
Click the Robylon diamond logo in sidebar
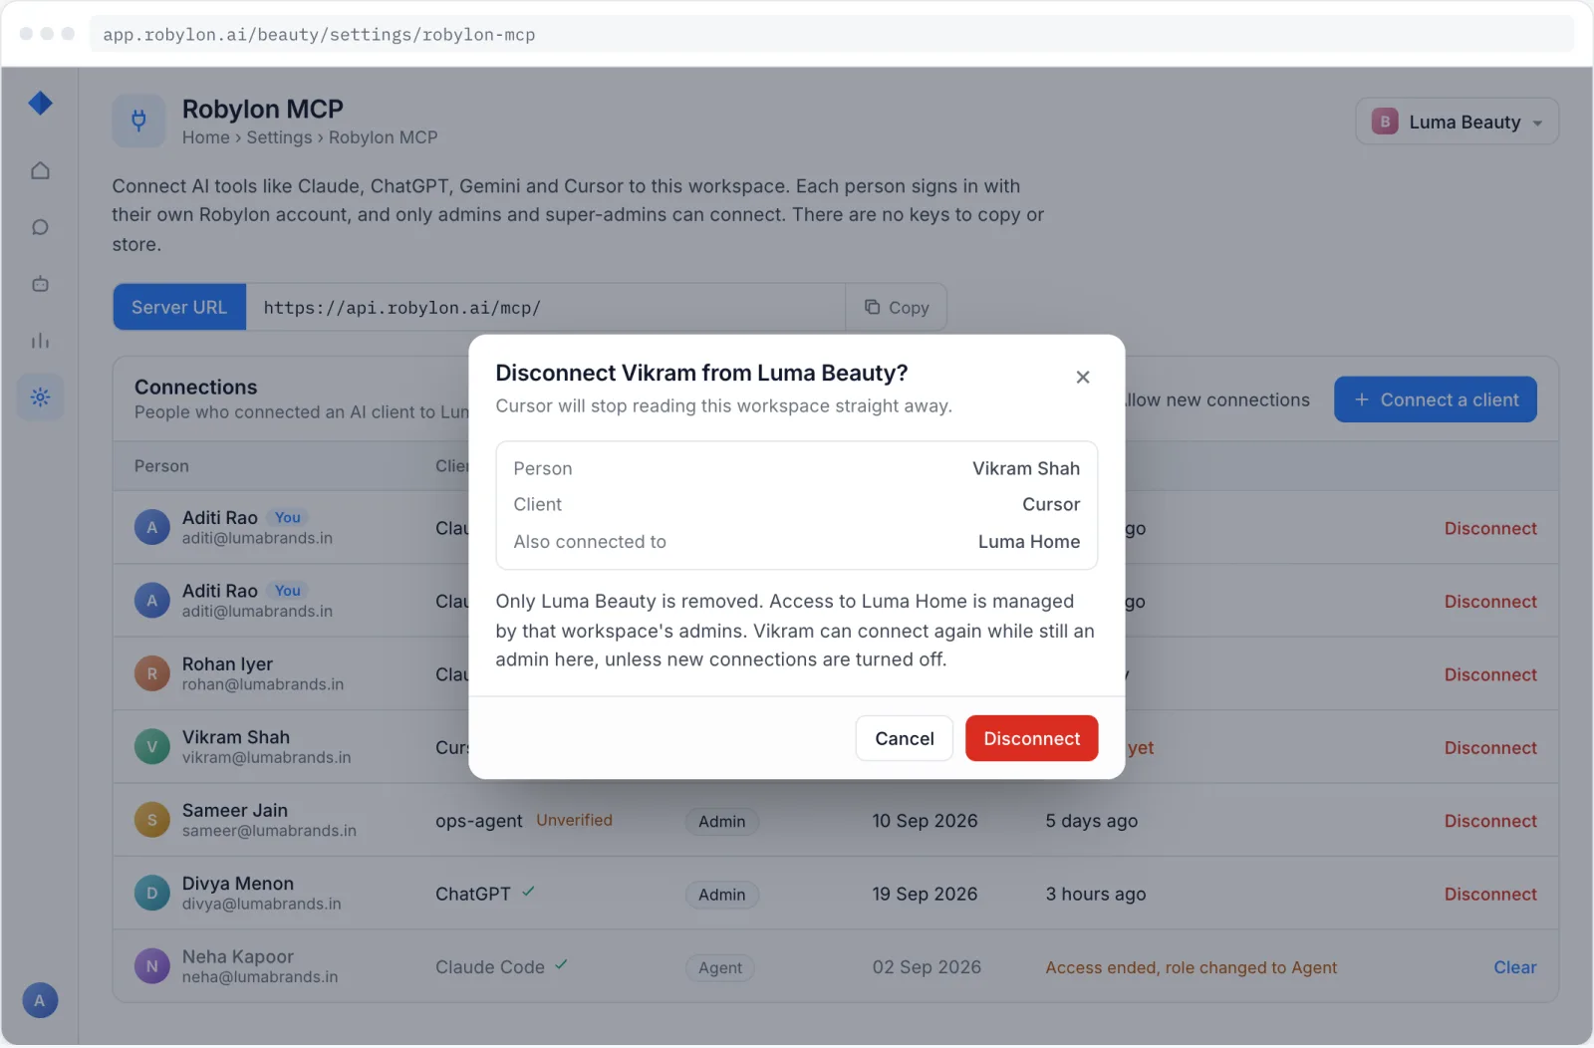(40, 103)
